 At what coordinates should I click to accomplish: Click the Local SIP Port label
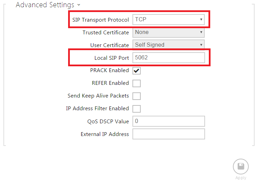(111, 58)
